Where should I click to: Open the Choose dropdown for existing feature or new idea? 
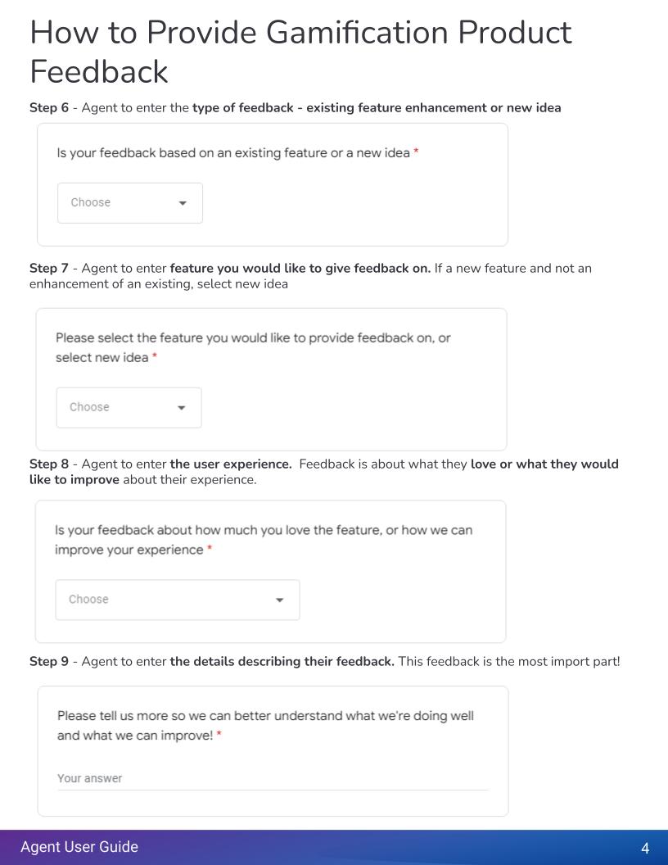[129, 202]
